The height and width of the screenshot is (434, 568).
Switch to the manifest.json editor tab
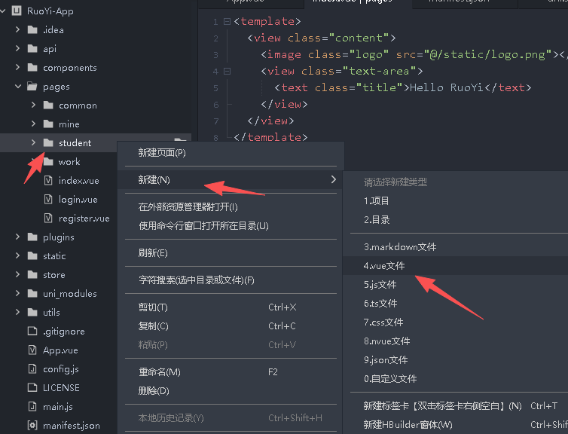[459, 2]
